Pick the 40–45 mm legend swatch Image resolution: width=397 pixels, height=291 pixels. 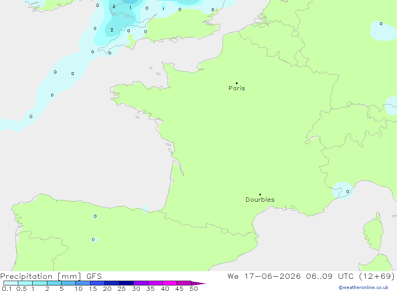(170, 283)
